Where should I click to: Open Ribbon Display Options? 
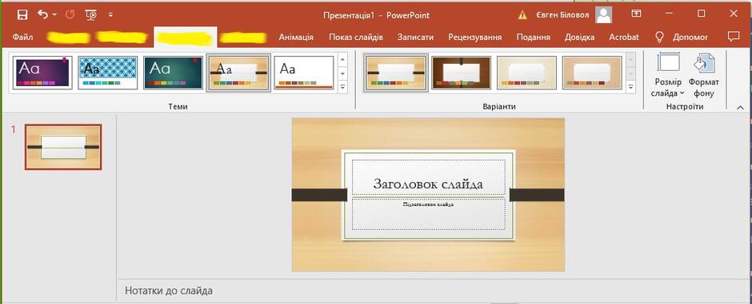637,14
